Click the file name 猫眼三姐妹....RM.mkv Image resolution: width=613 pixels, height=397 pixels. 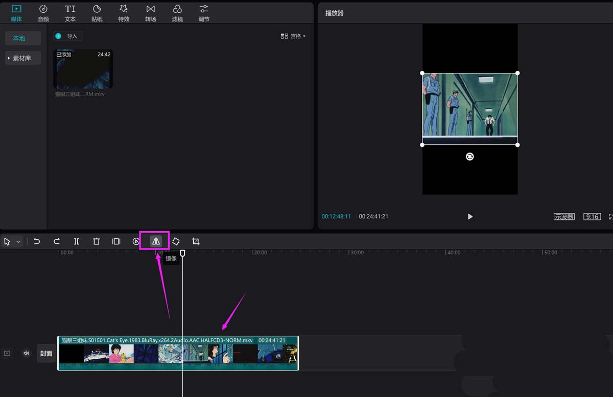click(80, 94)
